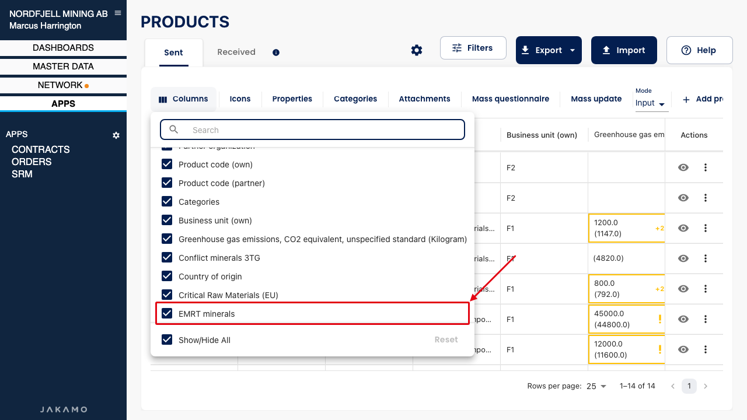
Task: Open the ORDERS app
Action: 32,162
